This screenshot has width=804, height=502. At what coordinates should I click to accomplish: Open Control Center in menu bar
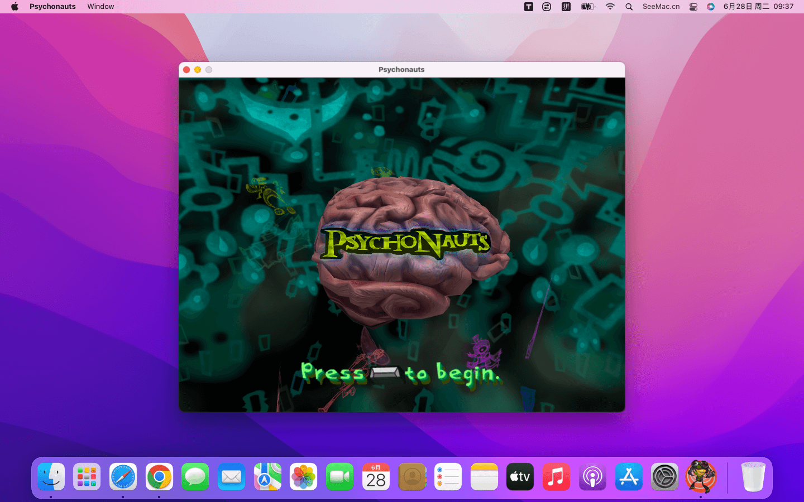pos(693,7)
